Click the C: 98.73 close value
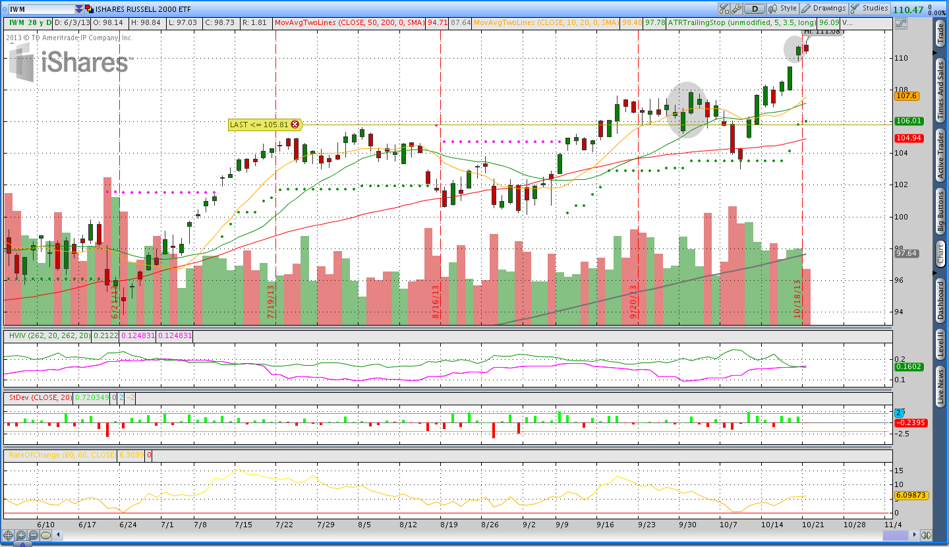The height and width of the screenshot is (547, 949). [x=221, y=22]
